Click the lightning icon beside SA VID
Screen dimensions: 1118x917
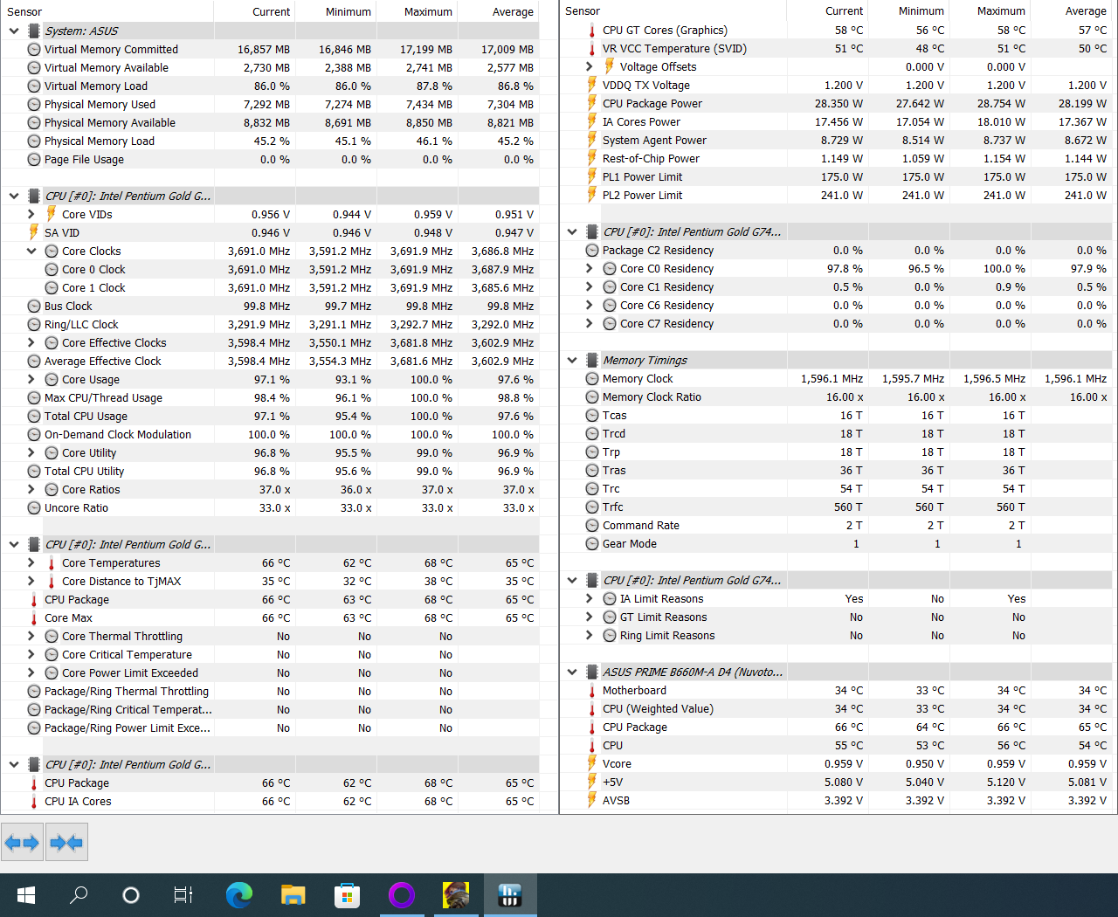pos(34,232)
